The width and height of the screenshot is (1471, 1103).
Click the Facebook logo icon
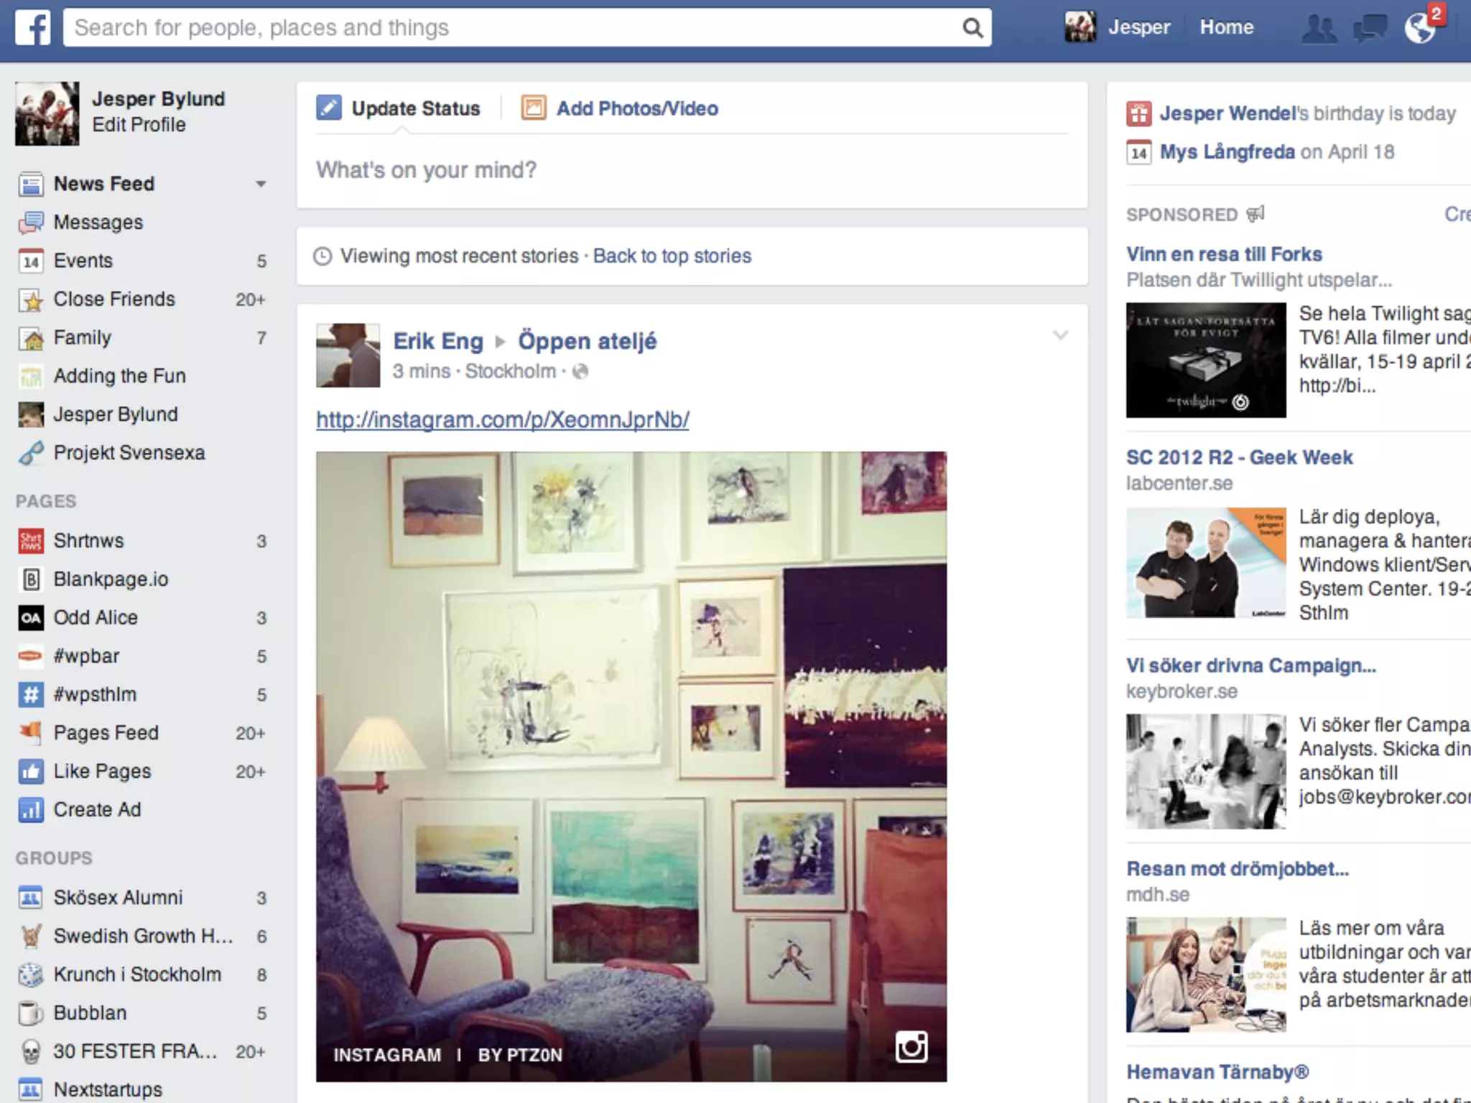click(x=33, y=28)
